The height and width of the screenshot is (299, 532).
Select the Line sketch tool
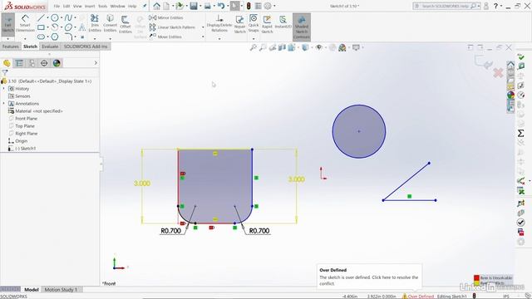[x=41, y=17]
